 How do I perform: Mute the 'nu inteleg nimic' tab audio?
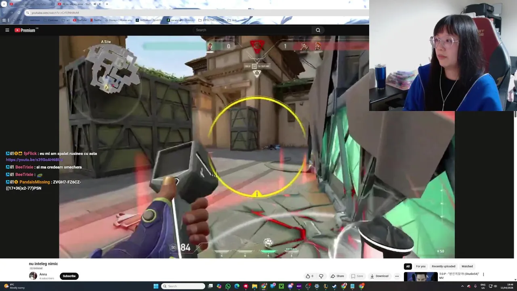pos(95,4)
